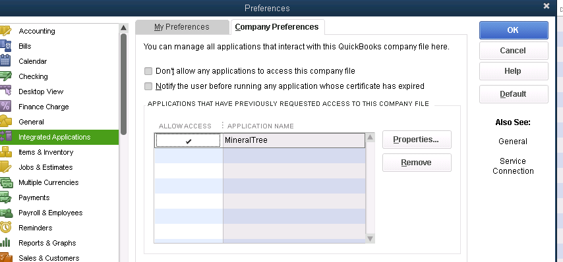Select the Checking icon
Image resolution: width=563 pixels, height=262 pixels.
(x=5, y=76)
